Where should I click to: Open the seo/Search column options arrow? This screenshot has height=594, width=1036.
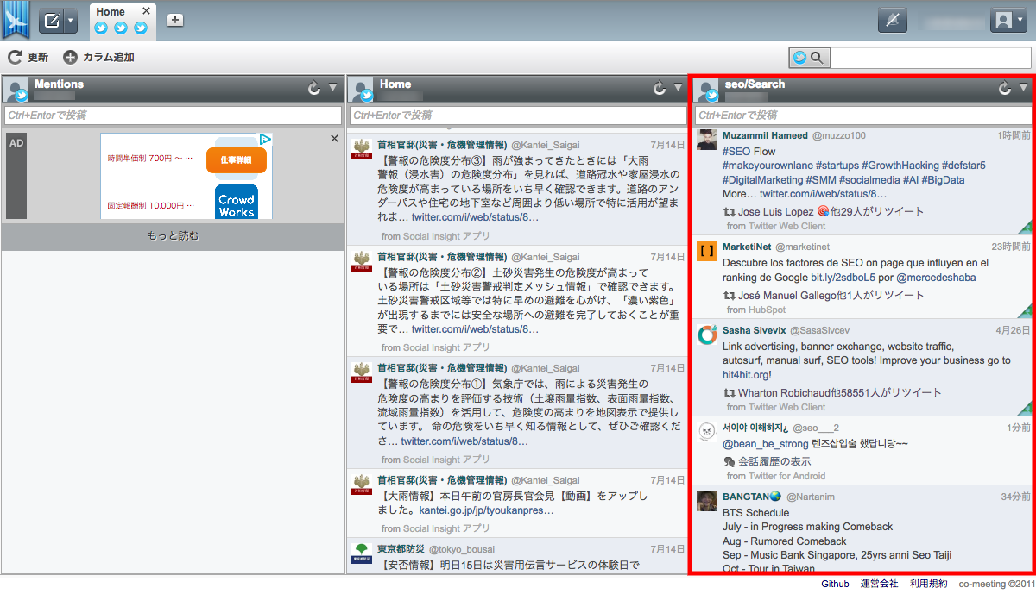click(1024, 87)
